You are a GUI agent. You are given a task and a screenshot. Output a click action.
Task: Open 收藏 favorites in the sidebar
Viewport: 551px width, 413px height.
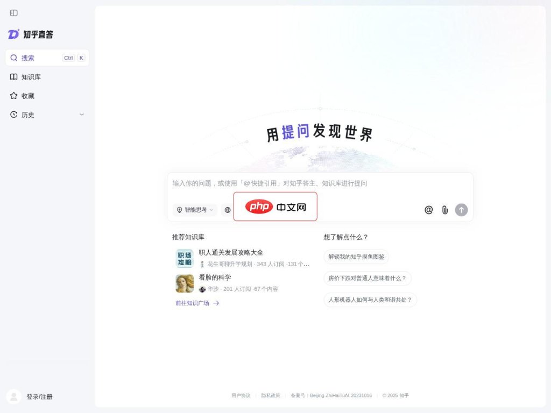(47, 96)
